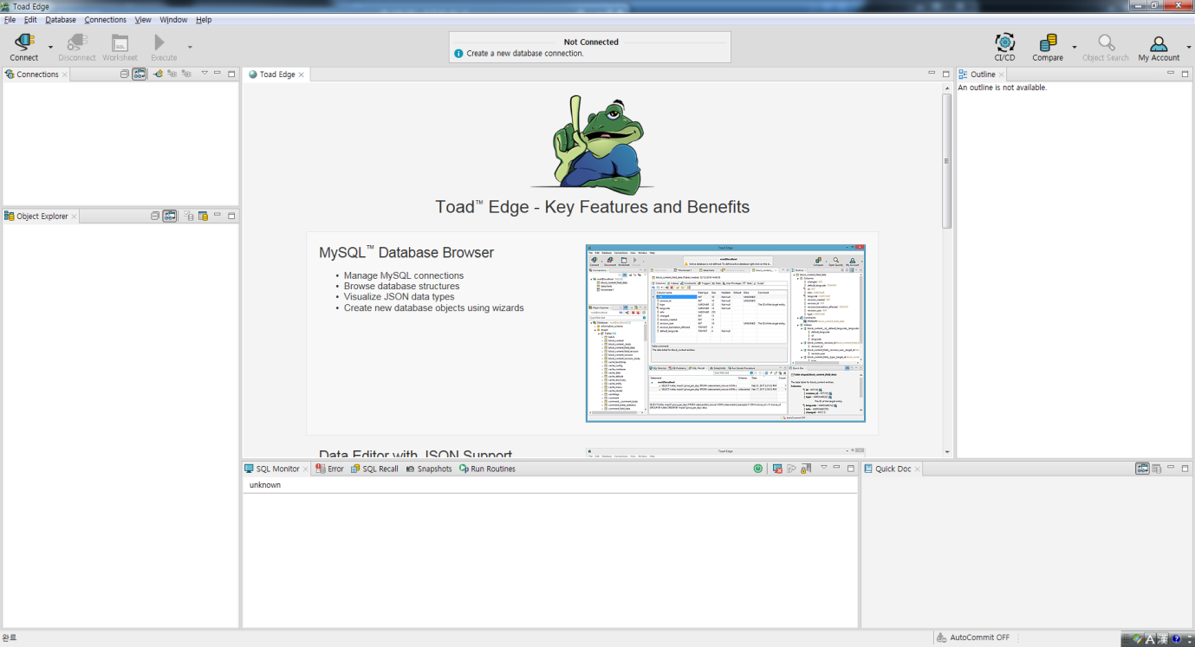
Task: Open the File menu
Action: tap(10, 20)
